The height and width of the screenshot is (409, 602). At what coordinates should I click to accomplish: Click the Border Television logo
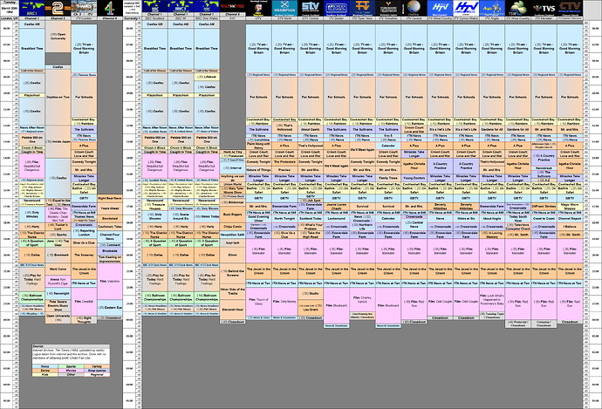[336, 8]
